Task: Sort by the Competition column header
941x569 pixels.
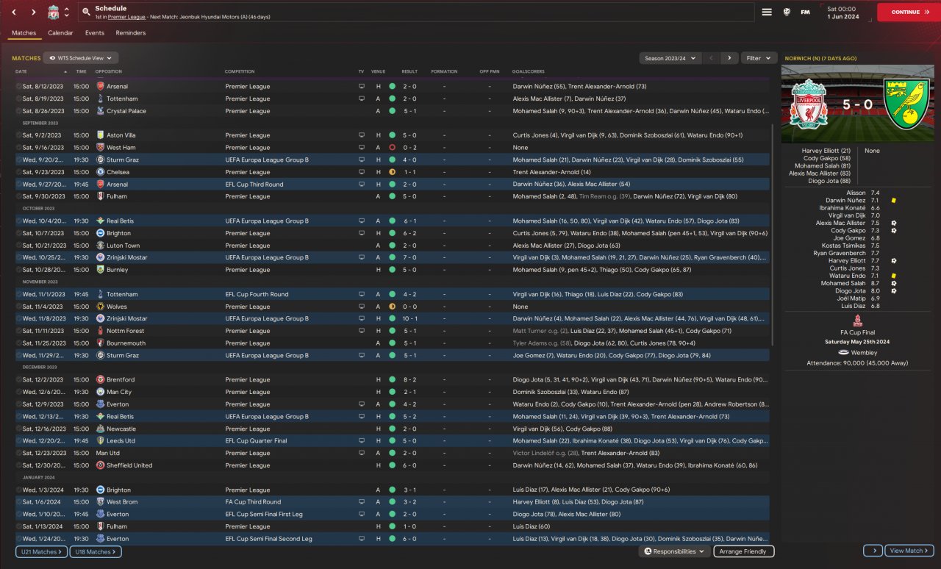Action: [x=240, y=71]
